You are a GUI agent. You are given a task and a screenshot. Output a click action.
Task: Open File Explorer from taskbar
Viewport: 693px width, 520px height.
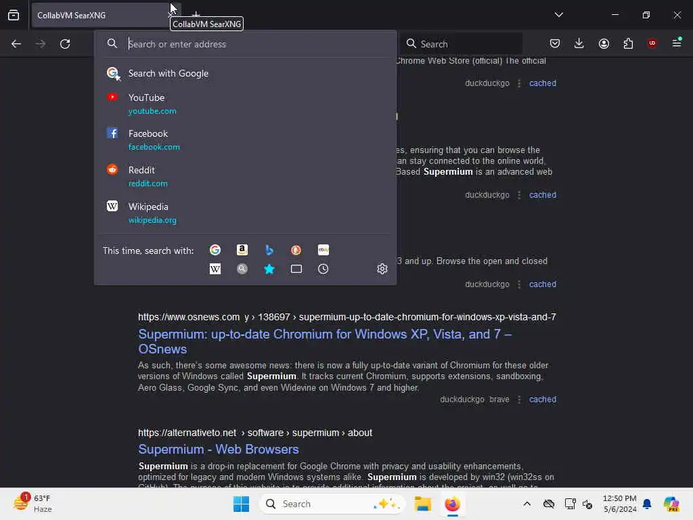point(422,504)
